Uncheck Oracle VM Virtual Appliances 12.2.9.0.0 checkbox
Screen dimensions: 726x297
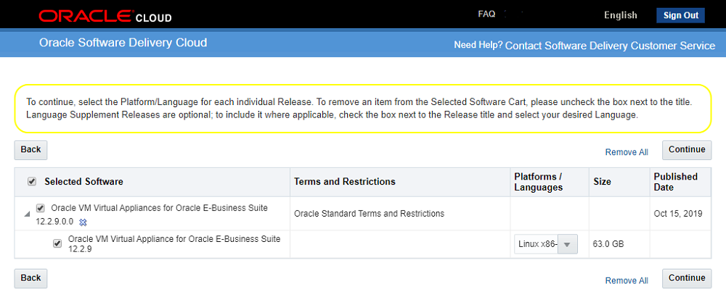click(41, 209)
